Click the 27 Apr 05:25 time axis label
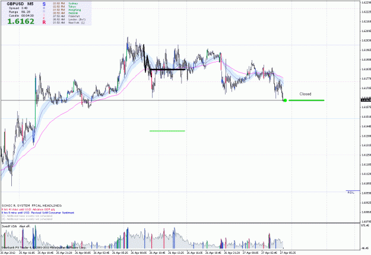The height and width of the screenshot is (255, 371). coord(288,253)
